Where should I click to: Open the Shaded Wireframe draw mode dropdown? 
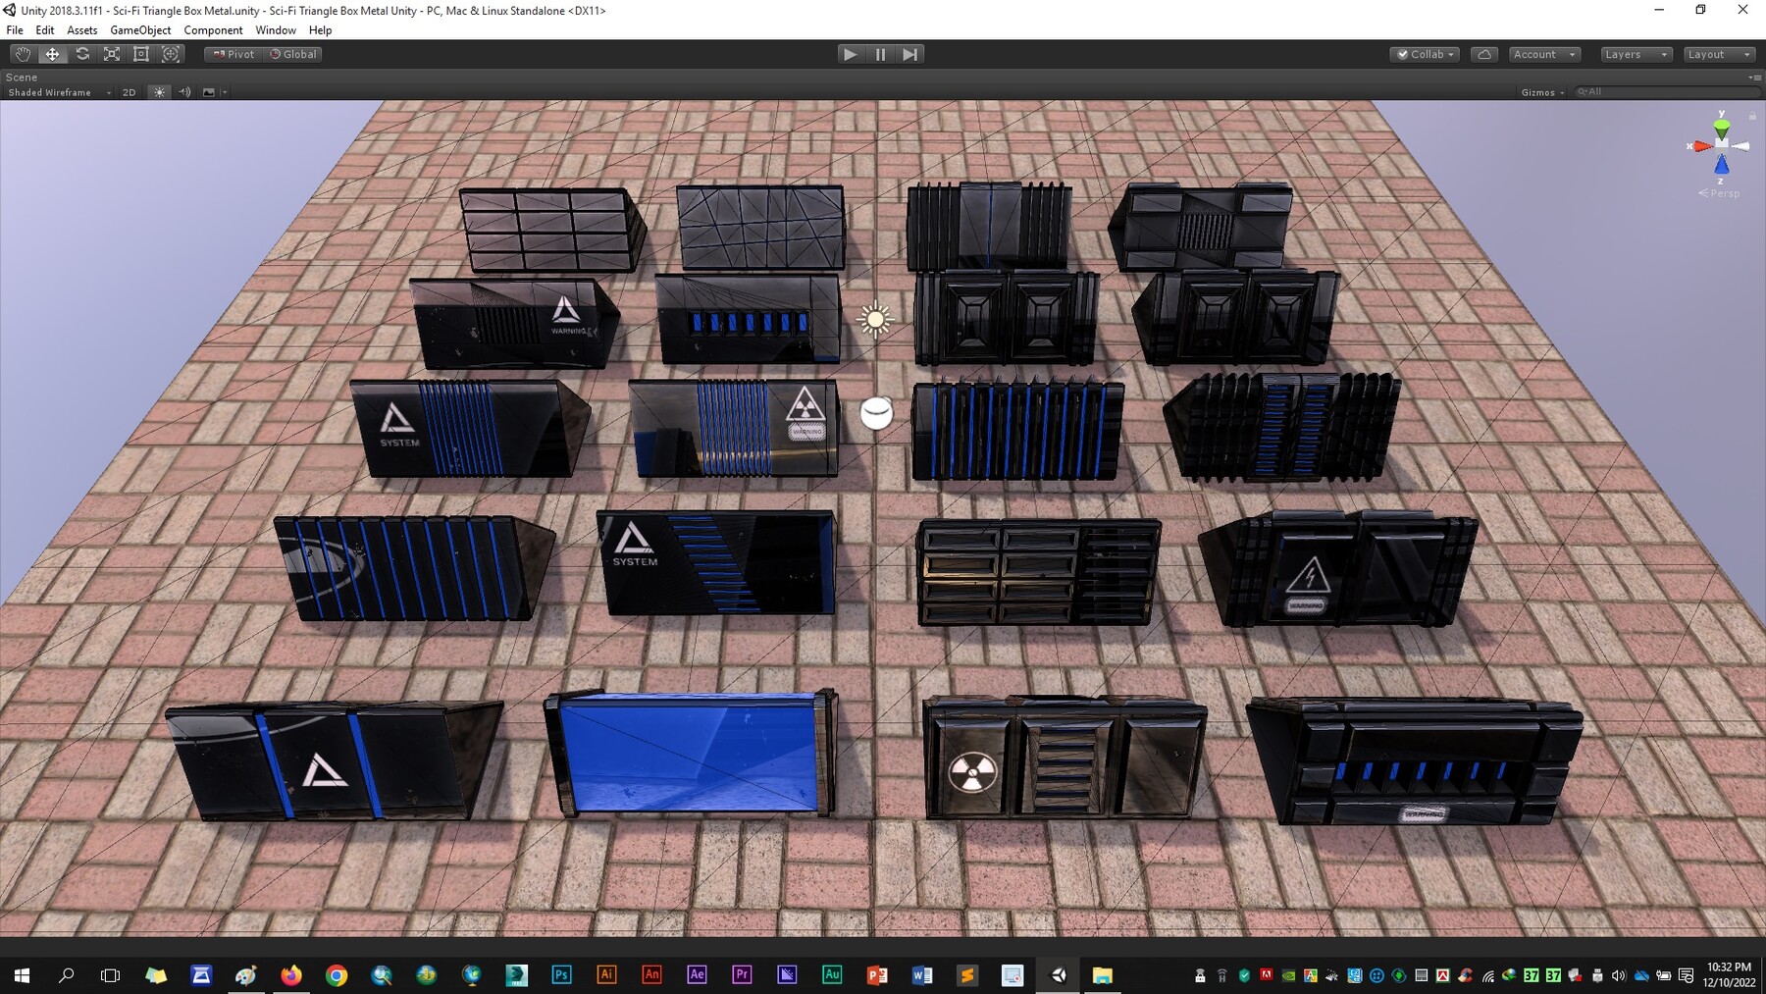[56, 91]
